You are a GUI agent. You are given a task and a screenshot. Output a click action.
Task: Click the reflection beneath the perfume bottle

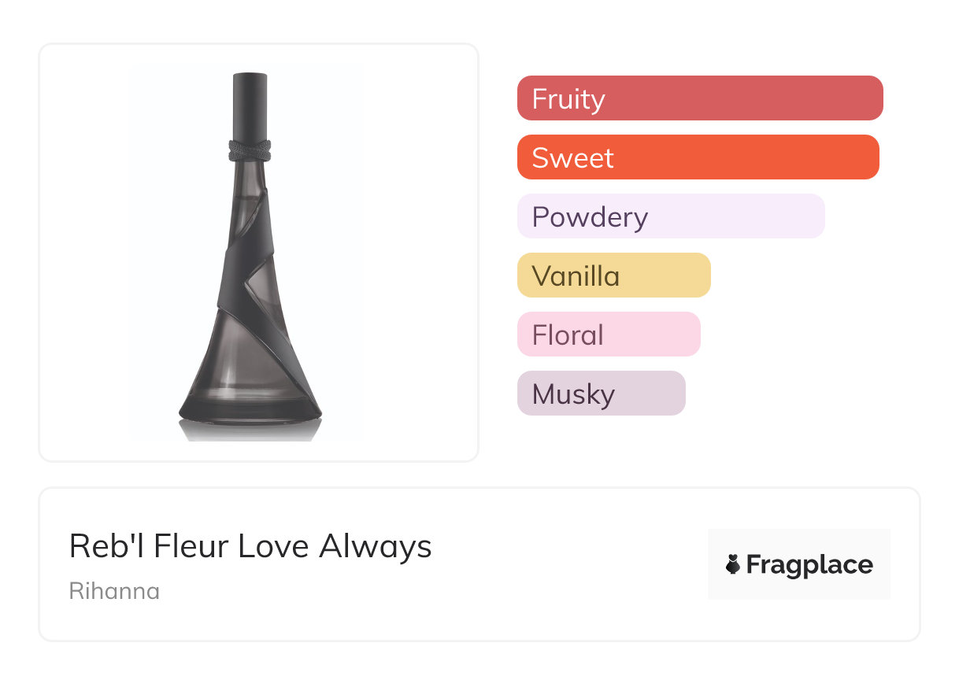pyautogui.click(x=250, y=431)
